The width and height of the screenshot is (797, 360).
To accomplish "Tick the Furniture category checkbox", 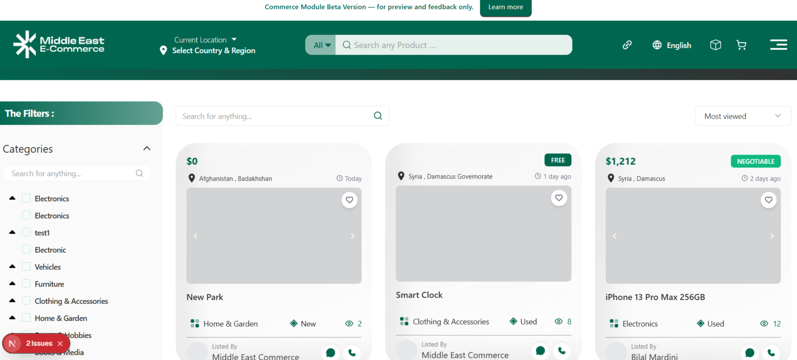I will [26, 284].
